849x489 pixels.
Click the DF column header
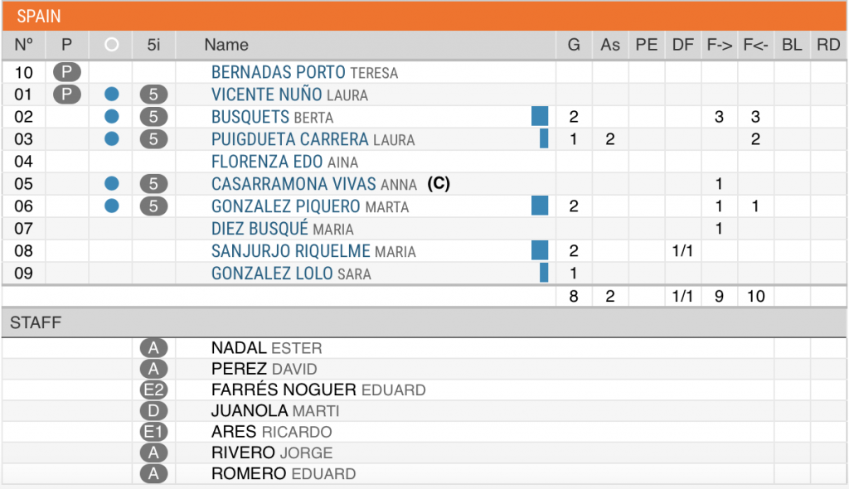click(x=683, y=45)
